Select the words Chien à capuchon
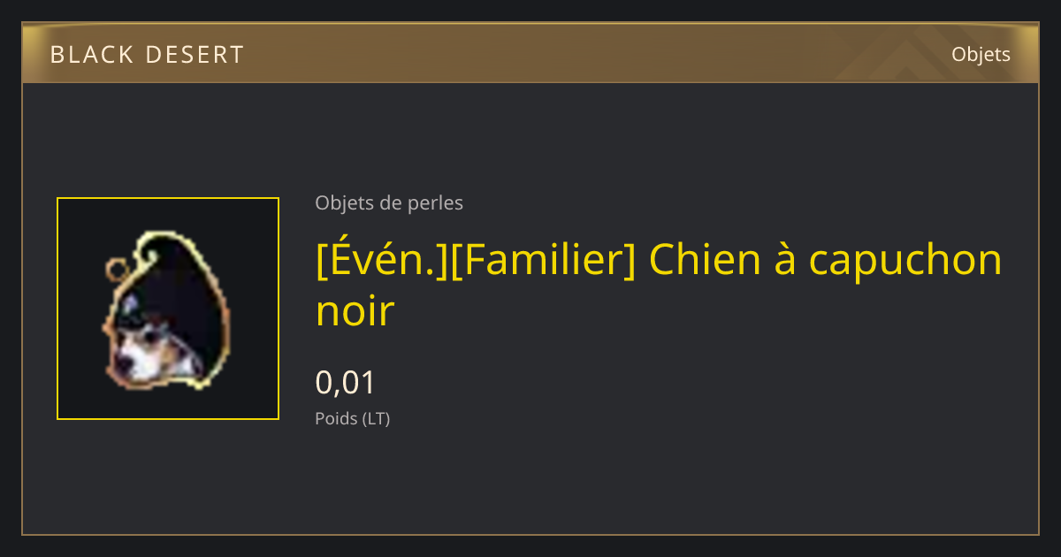This screenshot has height=557, width=1061. (826, 260)
